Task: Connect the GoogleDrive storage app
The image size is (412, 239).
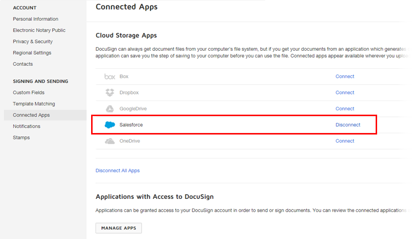Action: pyautogui.click(x=345, y=109)
